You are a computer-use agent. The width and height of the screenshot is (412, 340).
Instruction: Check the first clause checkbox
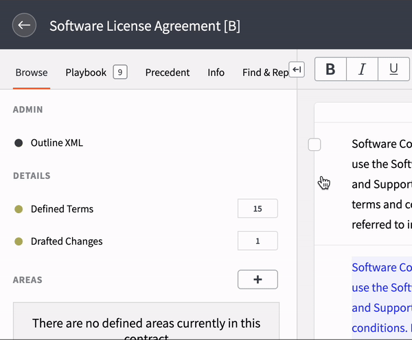tap(314, 145)
